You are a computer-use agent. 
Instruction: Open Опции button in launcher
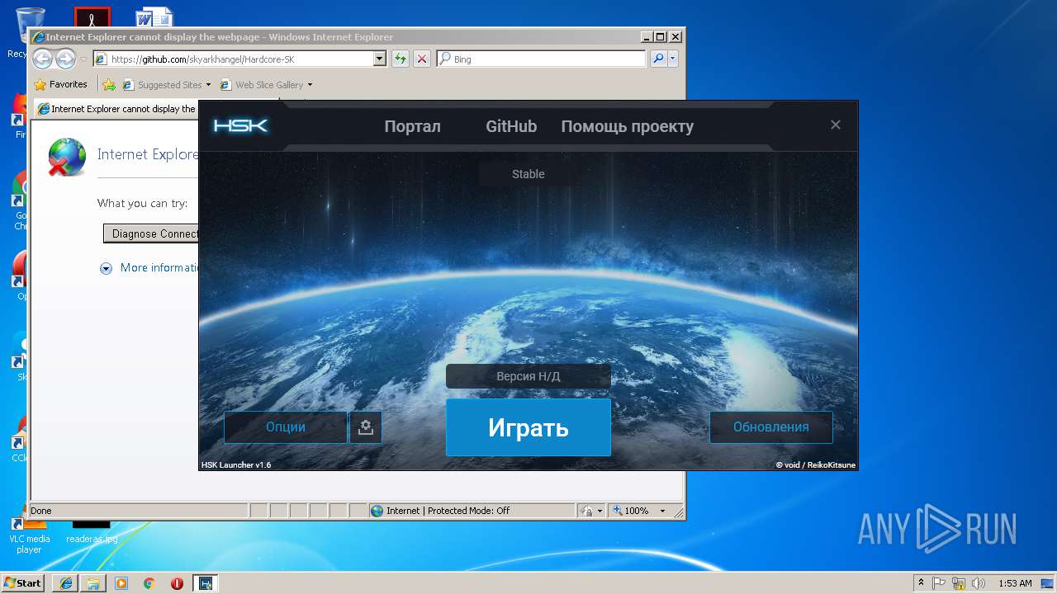pyautogui.click(x=286, y=427)
